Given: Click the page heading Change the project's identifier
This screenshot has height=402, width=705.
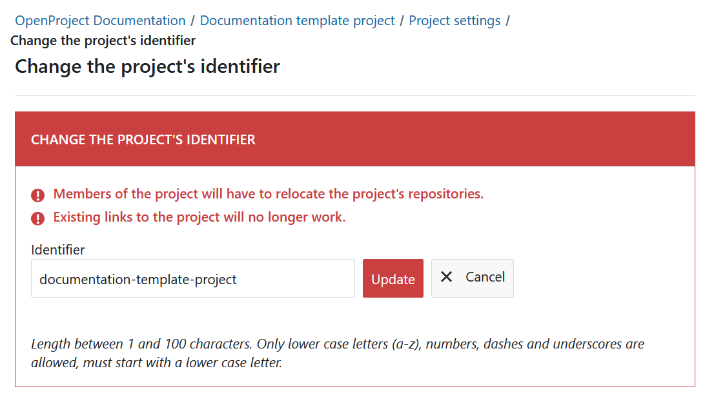Looking at the screenshot, I should coord(147,66).
